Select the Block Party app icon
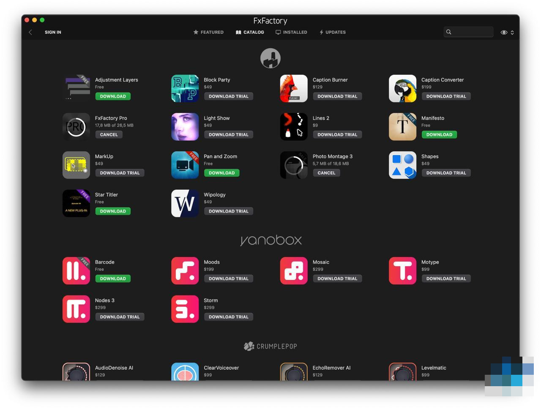Screen dimensions: 541x409 pos(185,88)
